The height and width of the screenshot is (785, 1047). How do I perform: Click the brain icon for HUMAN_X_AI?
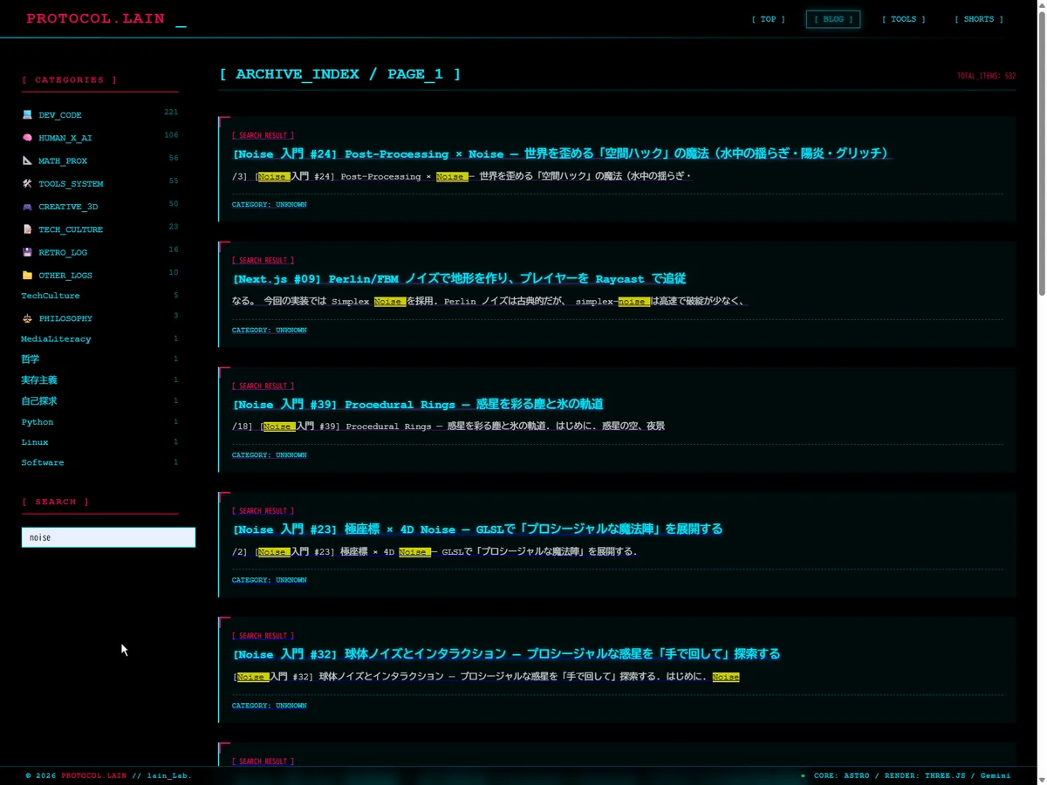[x=27, y=138]
